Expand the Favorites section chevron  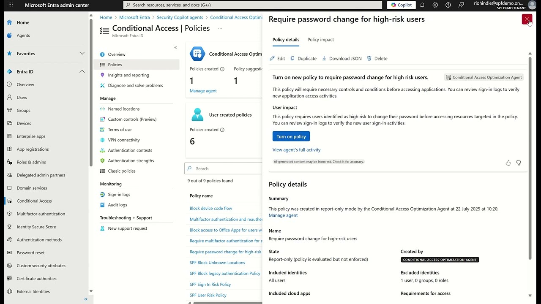pyautogui.click(x=82, y=54)
